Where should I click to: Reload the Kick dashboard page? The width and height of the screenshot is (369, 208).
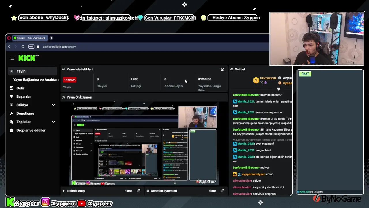coord(23,47)
